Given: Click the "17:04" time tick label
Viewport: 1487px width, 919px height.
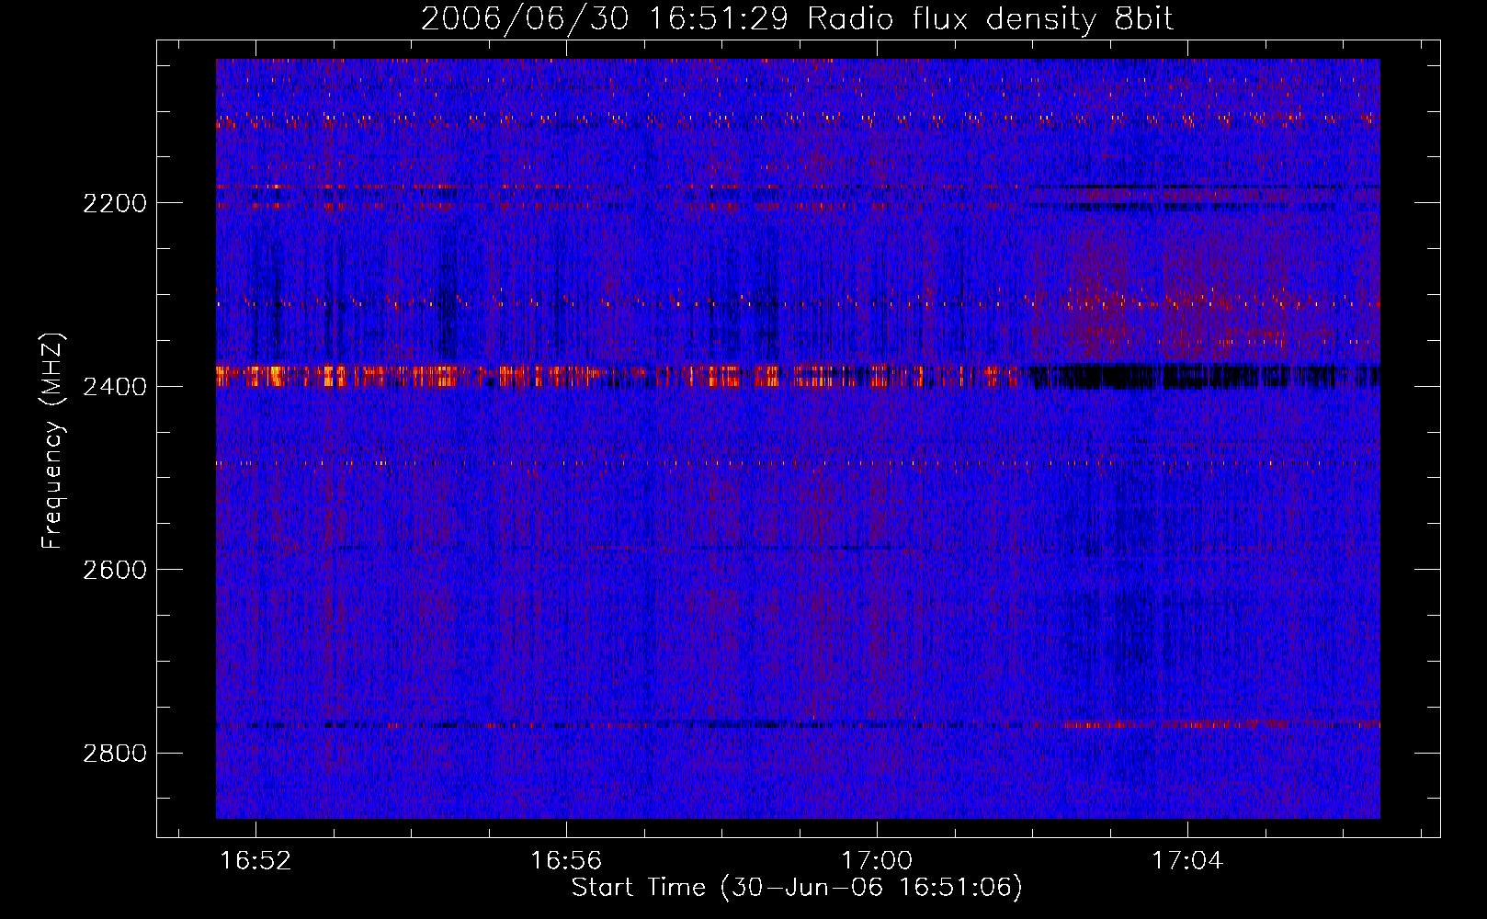Looking at the screenshot, I should pyautogui.click(x=1187, y=860).
